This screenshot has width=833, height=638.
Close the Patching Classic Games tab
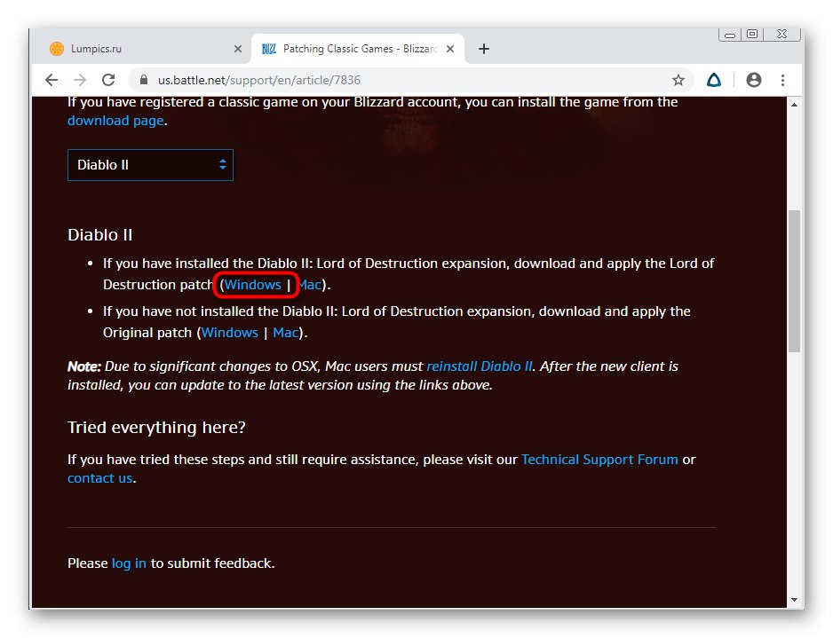(450, 49)
